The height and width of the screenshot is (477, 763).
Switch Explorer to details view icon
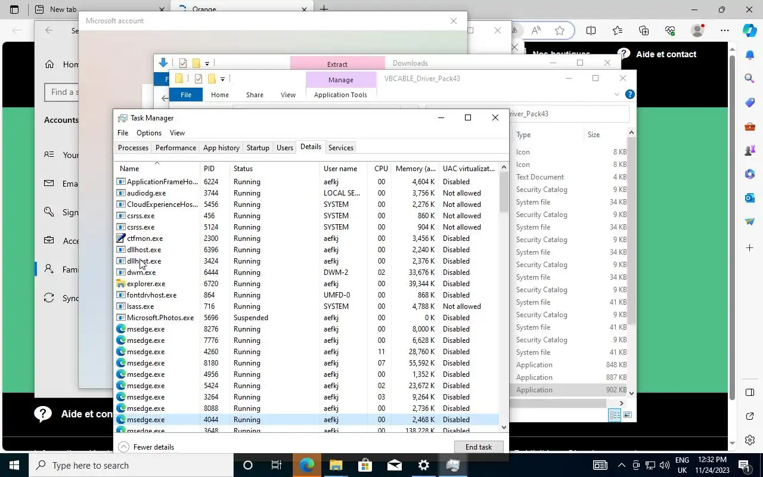[615, 414]
